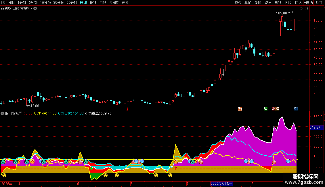Click the CCI14A: 44.80 readout
Screen dimensions: 325x187
[45, 113]
